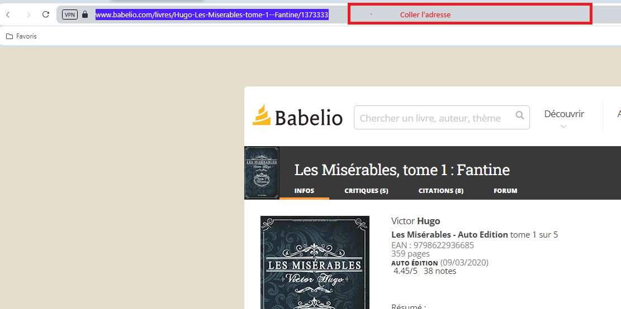Image resolution: width=621 pixels, height=309 pixels.
Task: Switch to the CRITIQUES (5) tab
Action: pyautogui.click(x=366, y=191)
